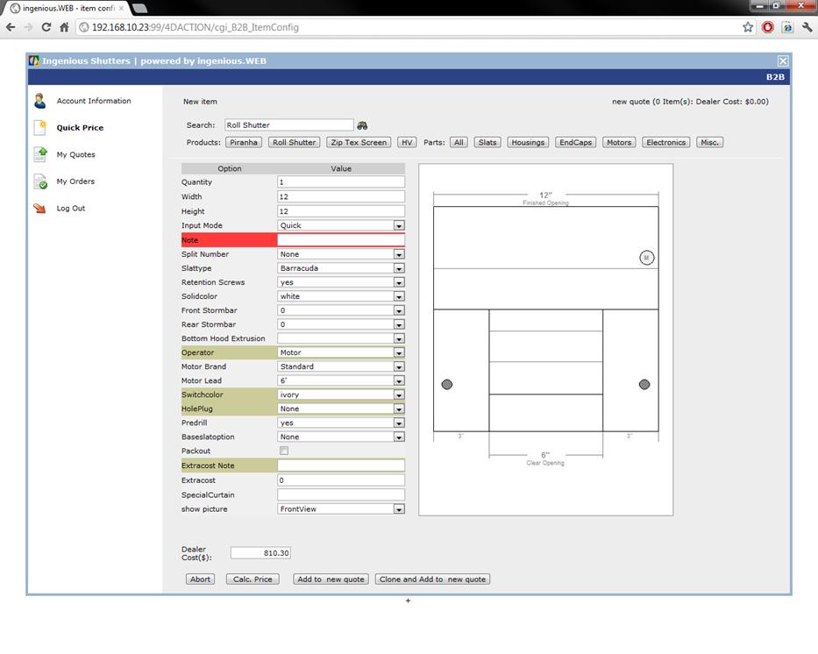Click Add to new quote button
The width and height of the screenshot is (818, 654).
point(331,579)
